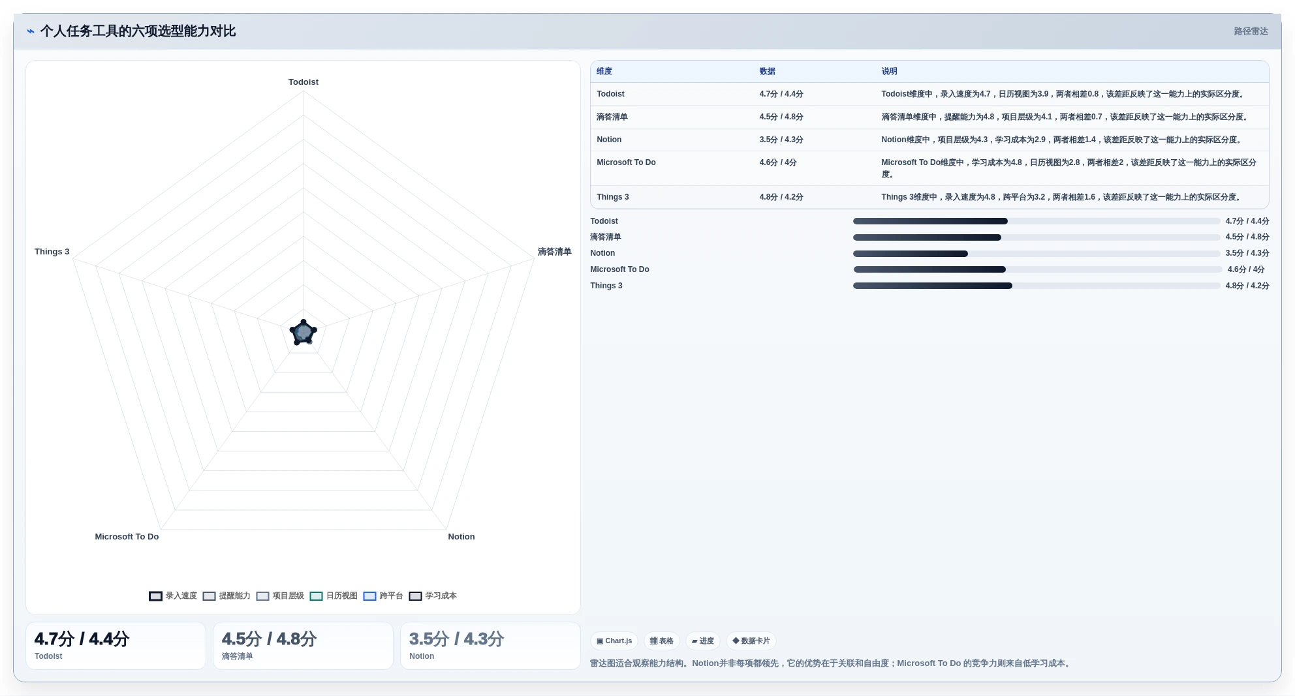Viewport: 1295px width, 696px height.
Task: Click the blue title icon beside the heading
Action: tap(31, 31)
